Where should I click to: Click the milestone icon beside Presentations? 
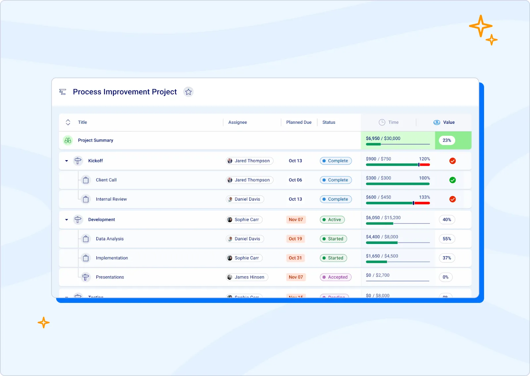pyautogui.click(x=86, y=277)
